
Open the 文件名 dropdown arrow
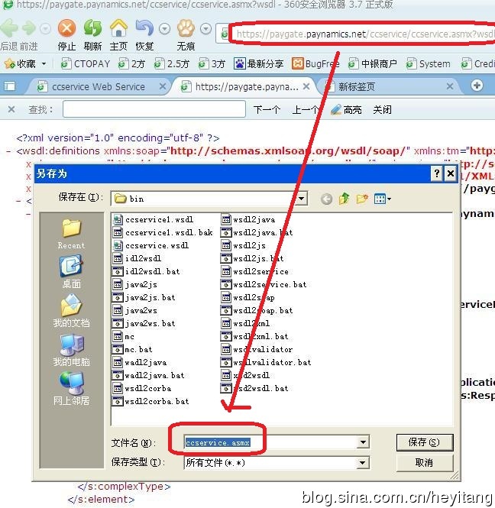[x=363, y=442]
